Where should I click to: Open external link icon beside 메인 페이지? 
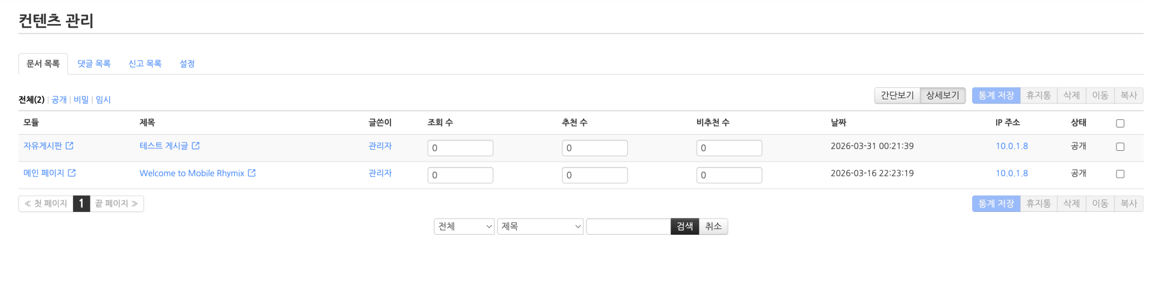(72, 173)
